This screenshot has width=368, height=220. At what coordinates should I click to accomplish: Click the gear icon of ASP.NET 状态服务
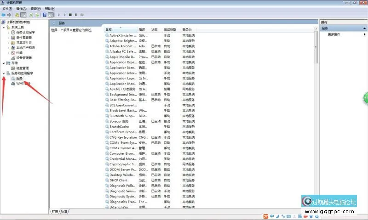pos(107,89)
